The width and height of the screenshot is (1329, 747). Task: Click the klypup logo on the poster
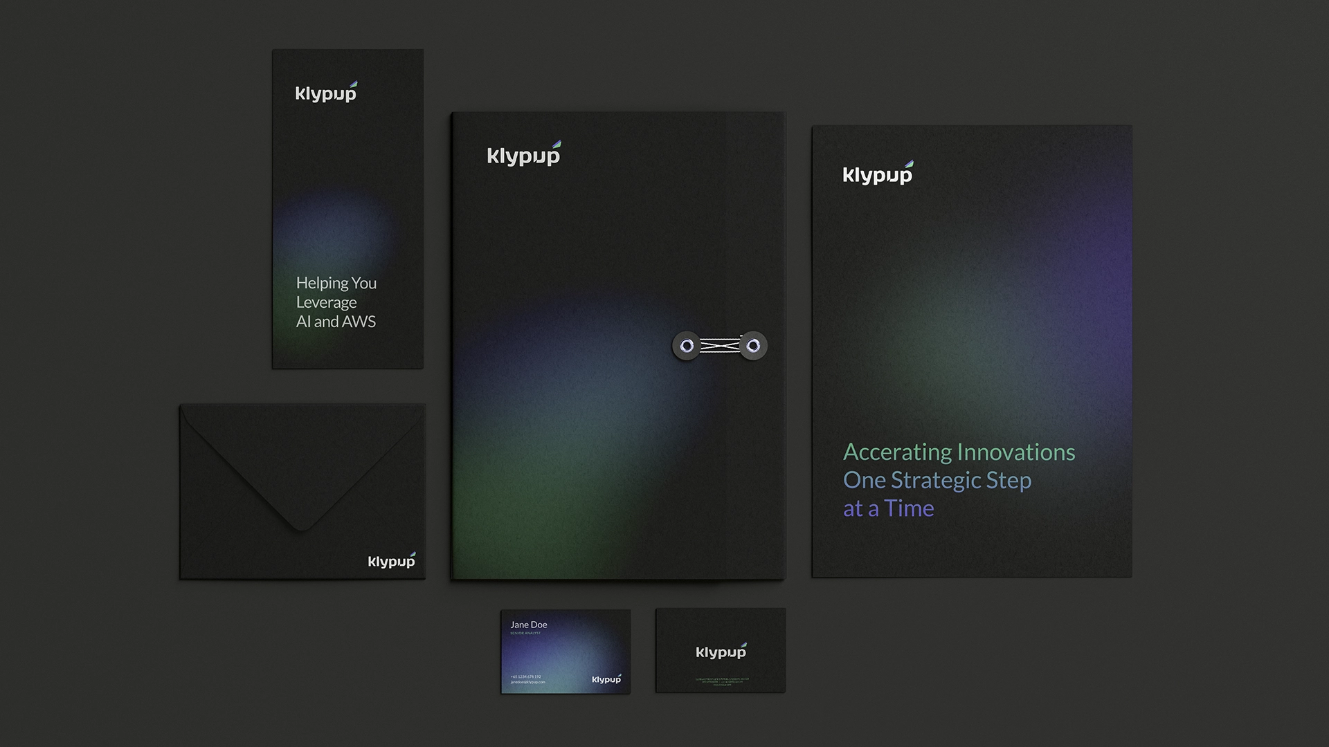point(878,174)
